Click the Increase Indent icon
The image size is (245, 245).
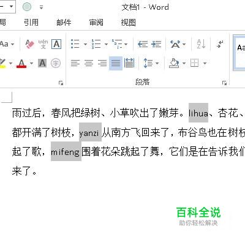pyautogui.click(x=156, y=44)
